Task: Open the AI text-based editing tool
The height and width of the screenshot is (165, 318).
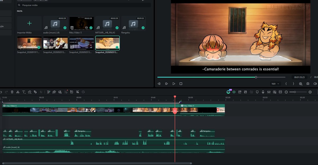Action: click(x=48, y=92)
